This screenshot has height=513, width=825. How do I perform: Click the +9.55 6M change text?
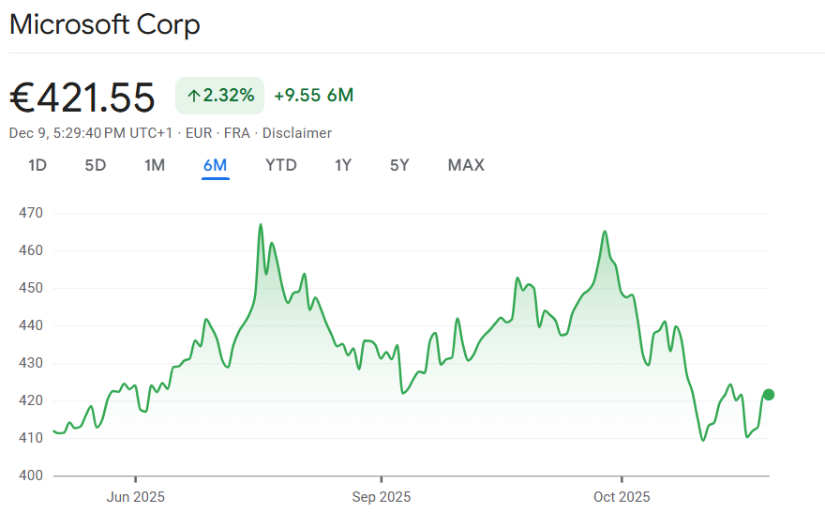pyautogui.click(x=313, y=96)
